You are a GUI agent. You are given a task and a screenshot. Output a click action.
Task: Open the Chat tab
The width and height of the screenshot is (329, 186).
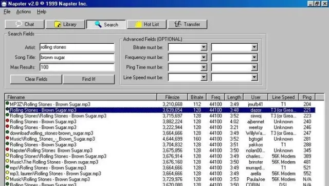tap(25, 24)
